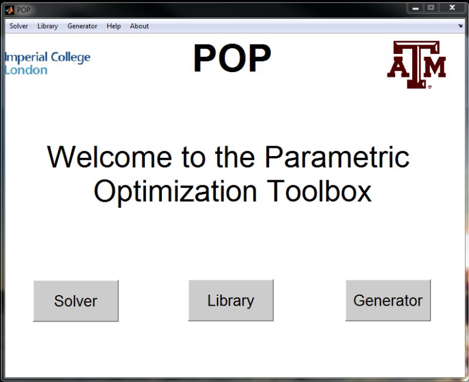Start the Generator using its button
The image size is (469, 382).
tap(388, 300)
